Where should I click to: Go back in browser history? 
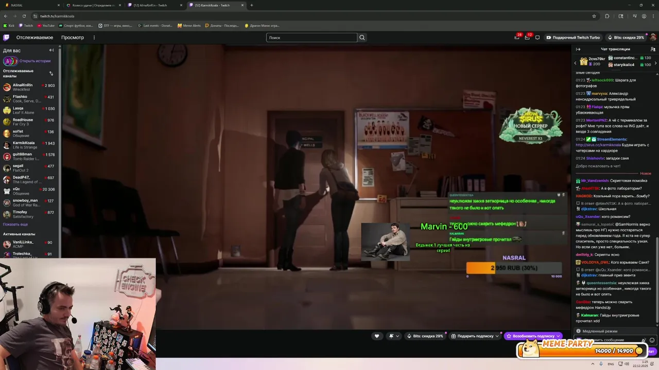tap(5, 16)
